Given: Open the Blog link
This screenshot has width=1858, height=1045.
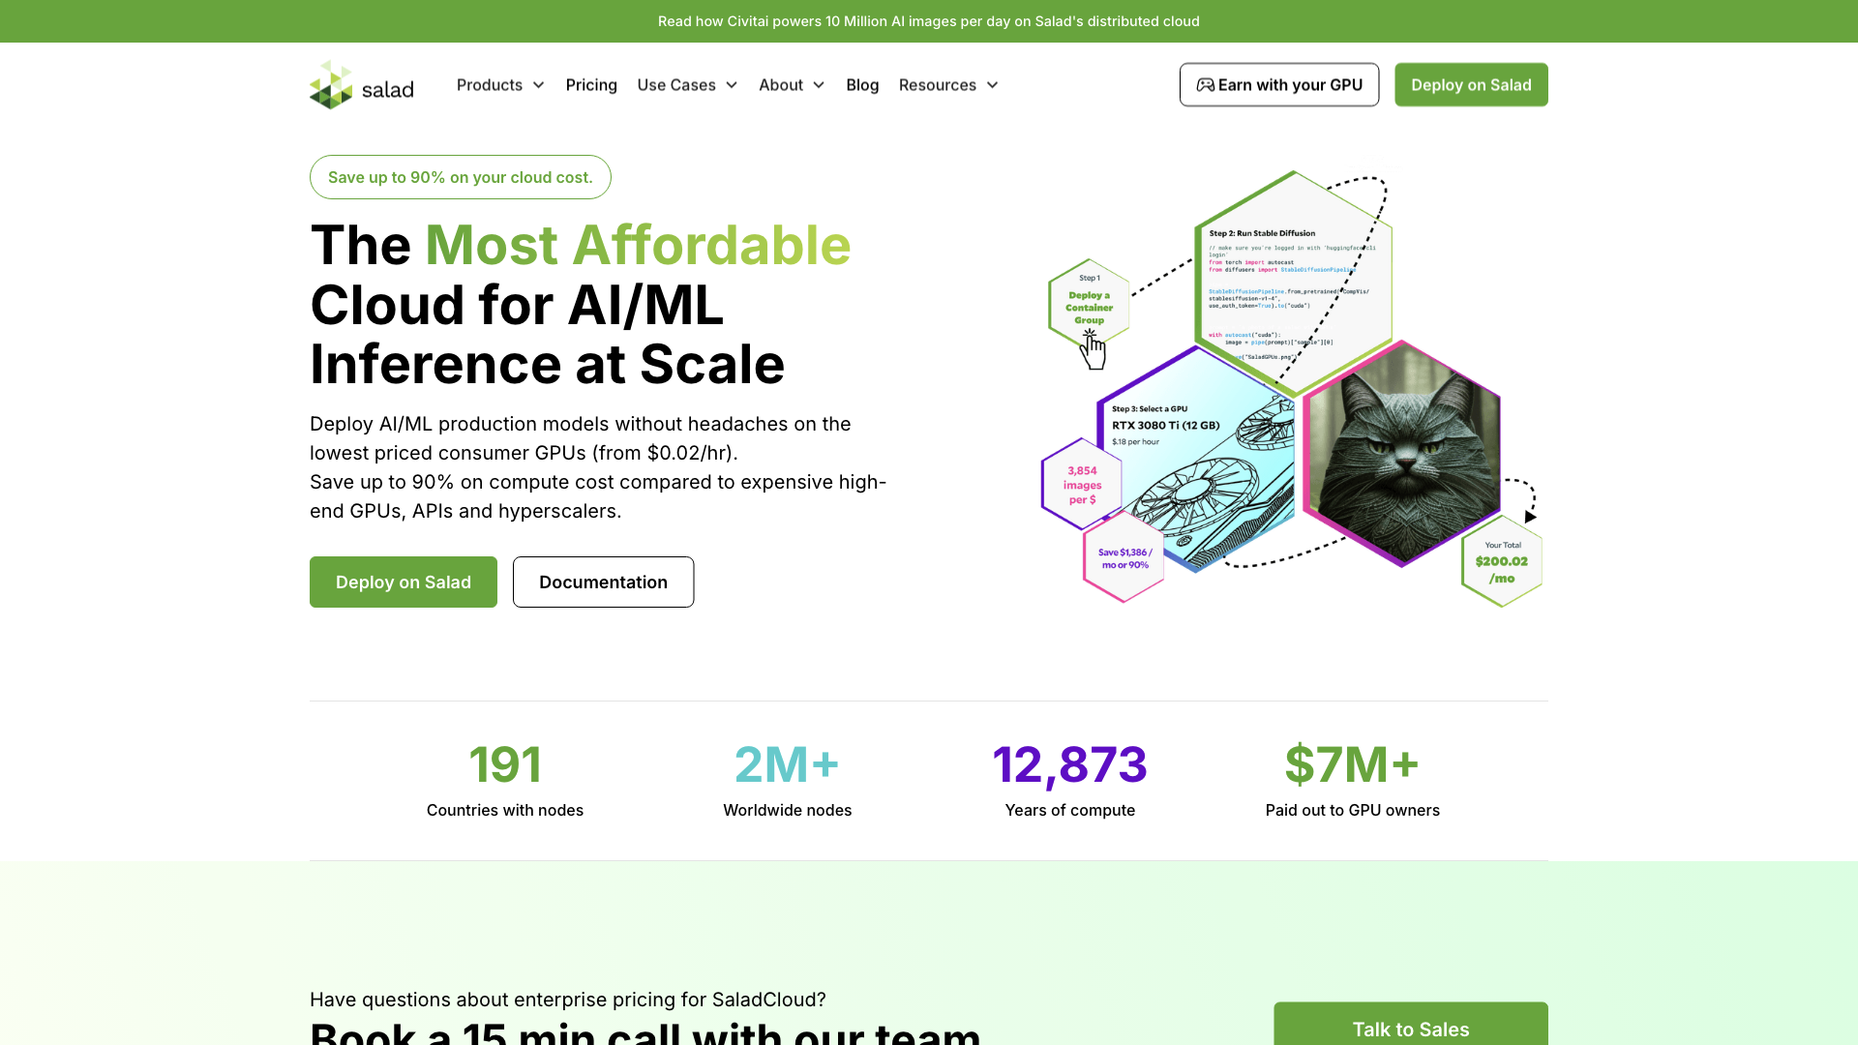Looking at the screenshot, I should [x=862, y=85].
